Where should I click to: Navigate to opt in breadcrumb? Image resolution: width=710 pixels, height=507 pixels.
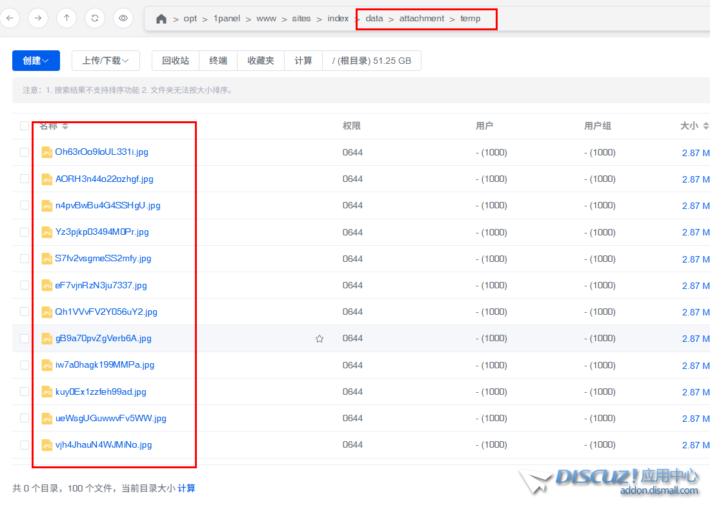(x=190, y=19)
